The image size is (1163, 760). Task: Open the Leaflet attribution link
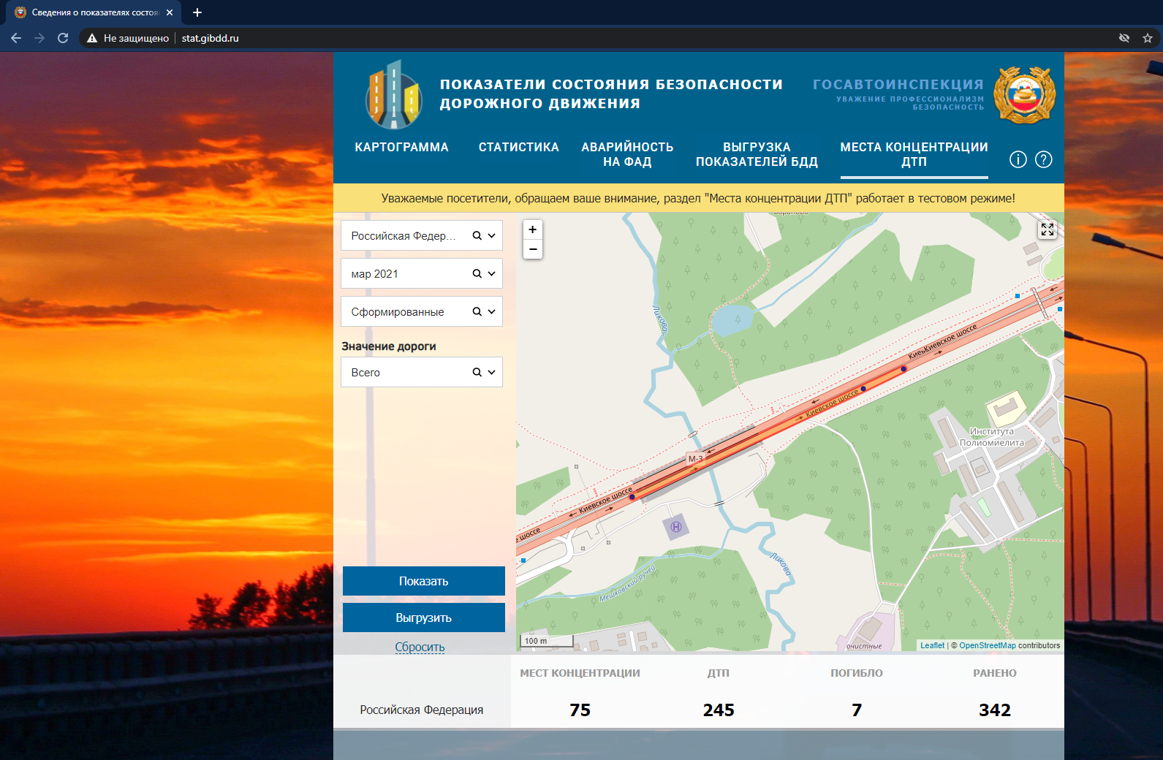click(x=932, y=645)
